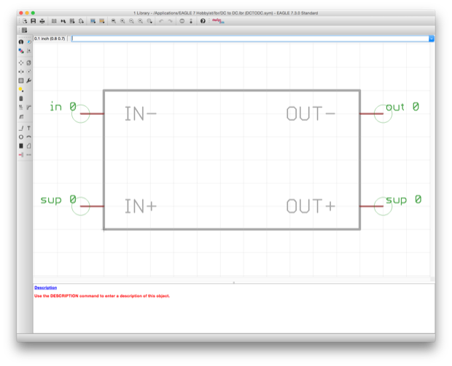Click the IN+ pin label in symbol

(141, 206)
